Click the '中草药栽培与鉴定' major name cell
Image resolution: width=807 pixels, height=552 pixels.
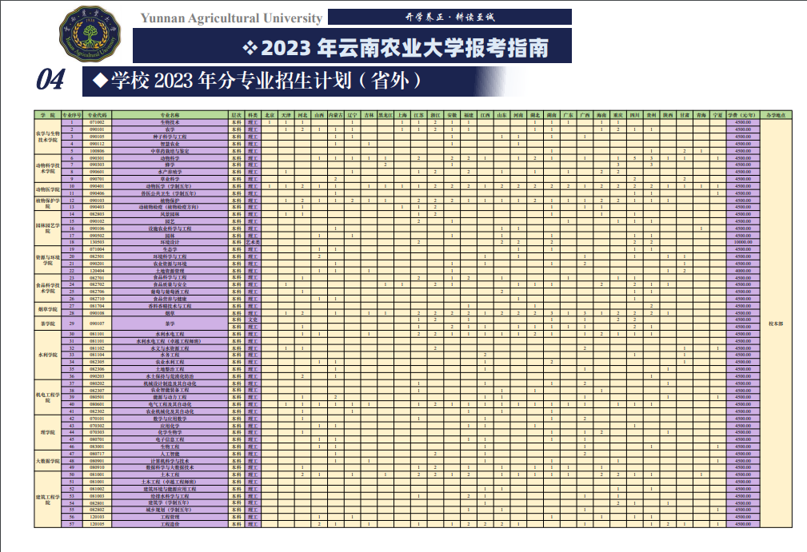click(x=170, y=151)
